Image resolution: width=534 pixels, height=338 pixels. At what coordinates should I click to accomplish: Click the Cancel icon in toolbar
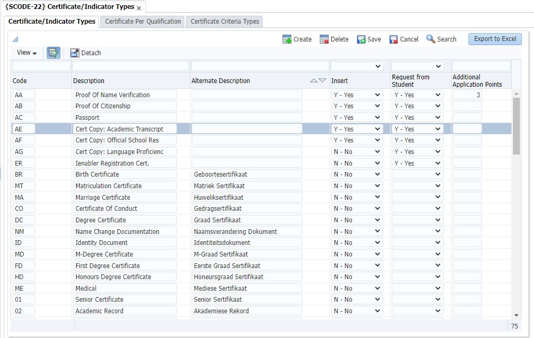pyautogui.click(x=394, y=39)
